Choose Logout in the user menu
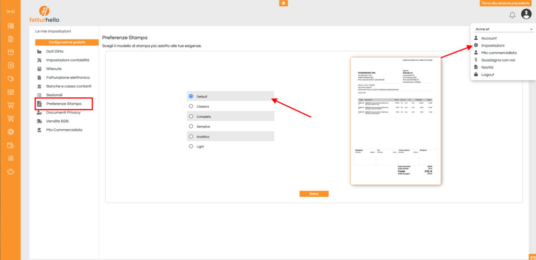This screenshot has height=260, width=536. tap(487, 75)
